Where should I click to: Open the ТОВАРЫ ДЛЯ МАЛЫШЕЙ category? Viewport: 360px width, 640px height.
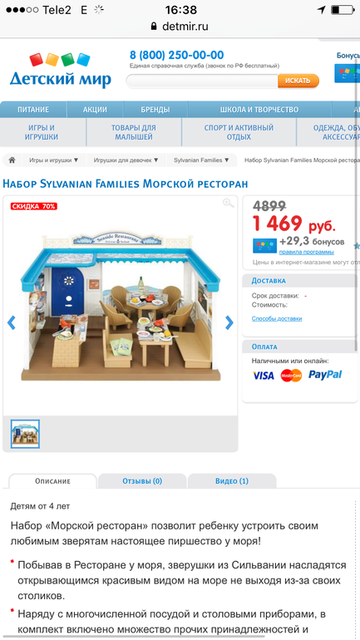coord(134,133)
